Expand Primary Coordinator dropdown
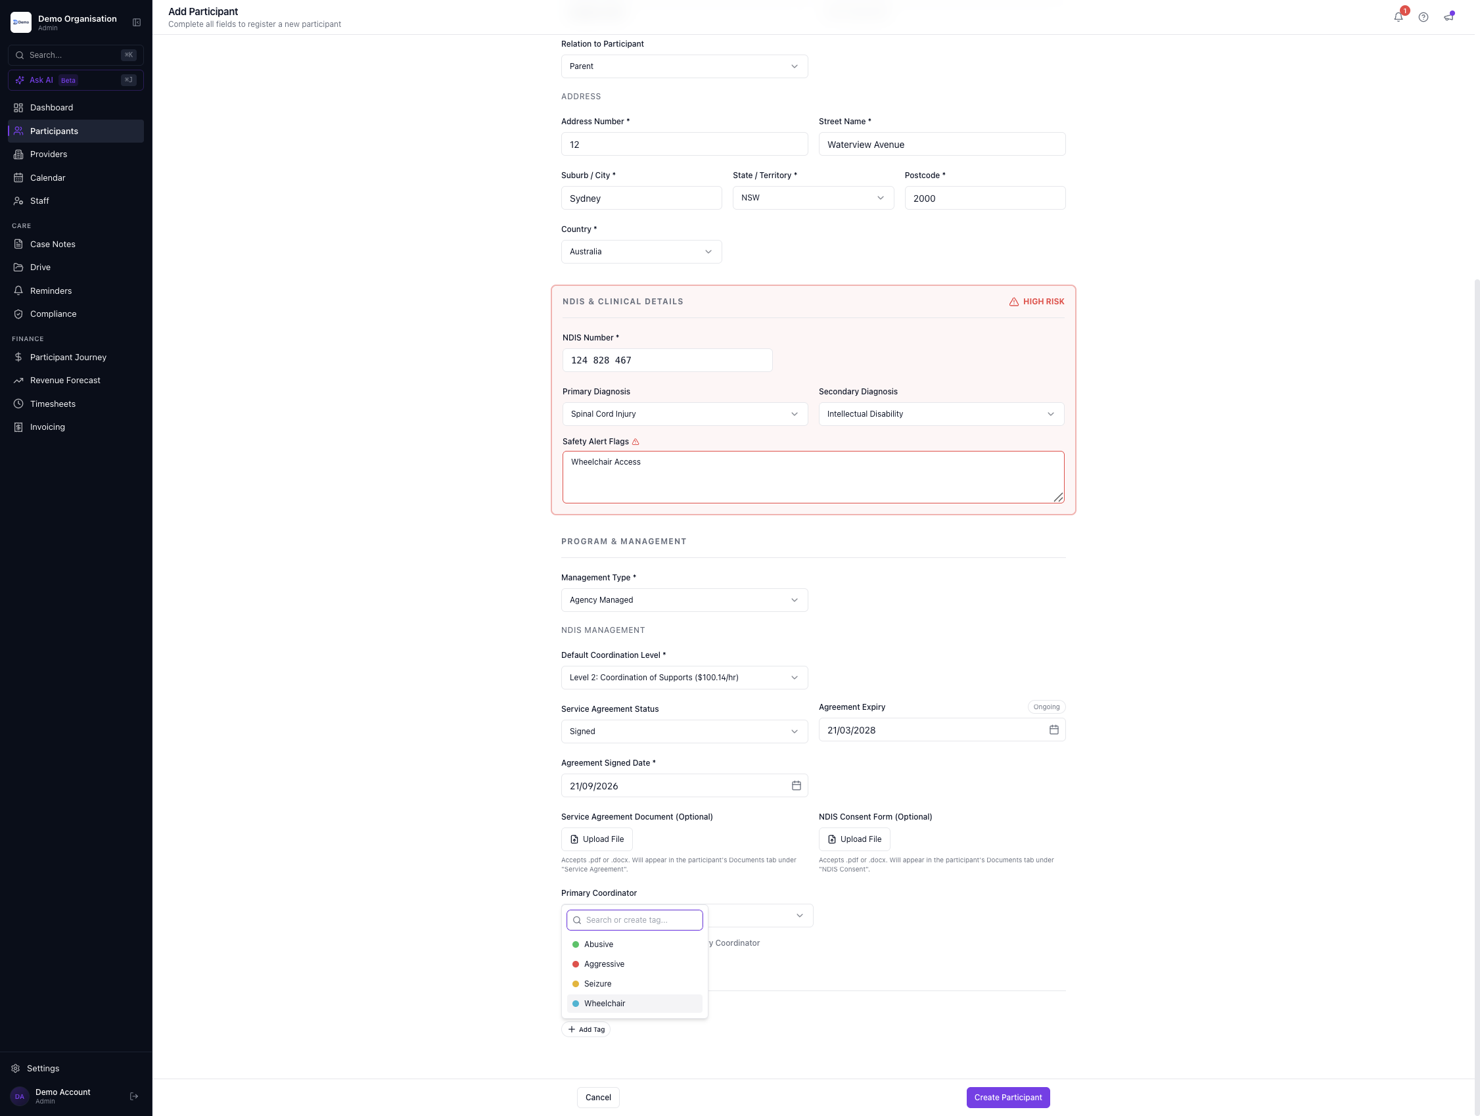The height and width of the screenshot is (1116, 1480). 760,916
